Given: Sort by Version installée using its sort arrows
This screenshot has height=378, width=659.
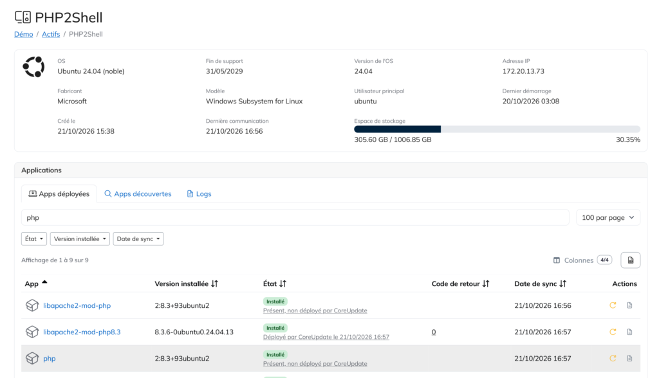Looking at the screenshot, I should click(215, 284).
